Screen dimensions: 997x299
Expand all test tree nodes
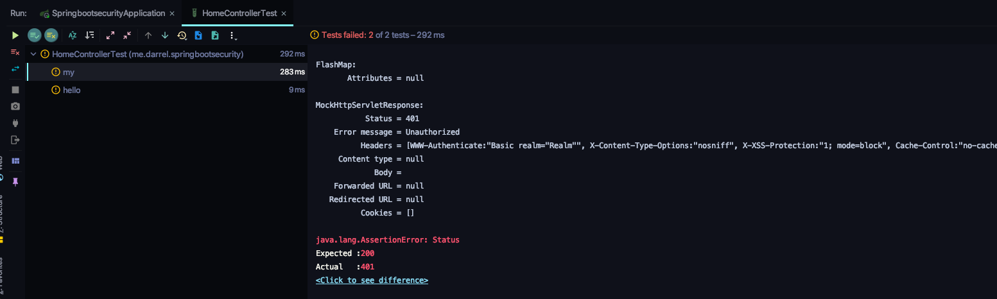[110, 35]
